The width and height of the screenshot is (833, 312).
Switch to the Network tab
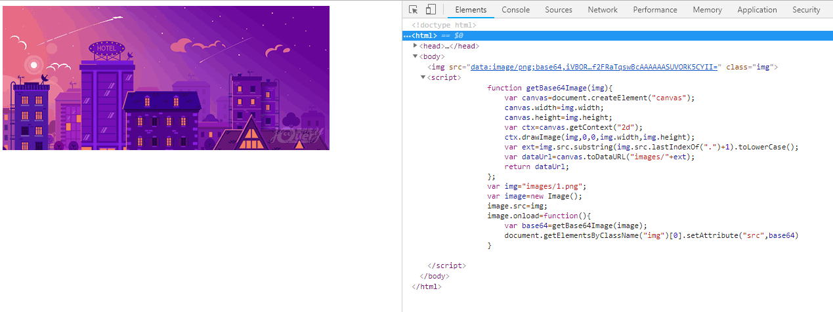click(603, 10)
